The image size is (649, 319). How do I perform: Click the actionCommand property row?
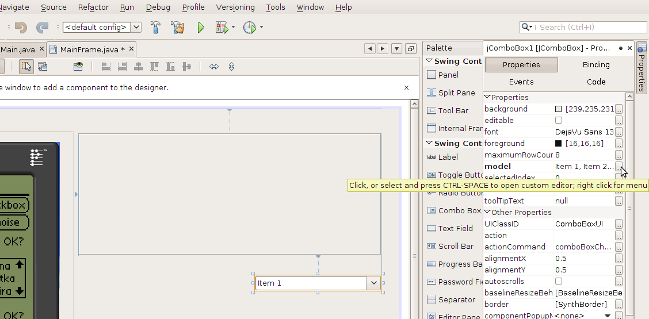pos(553,247)
